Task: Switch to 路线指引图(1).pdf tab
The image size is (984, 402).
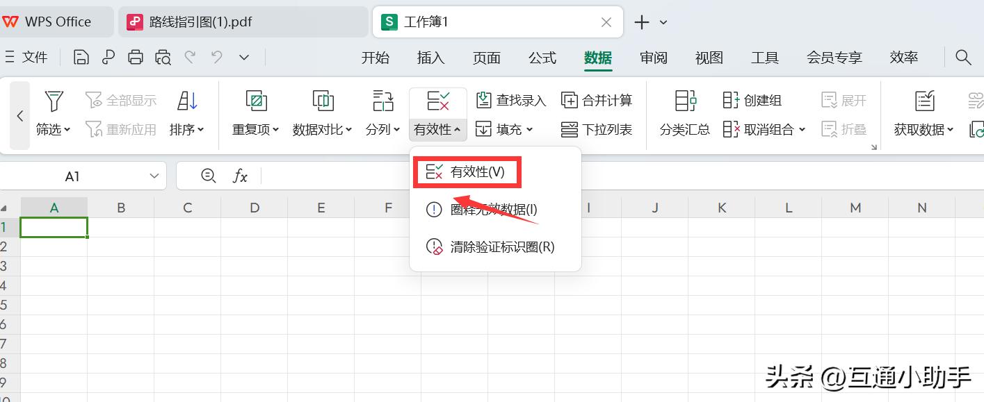Action: (243, 22)
